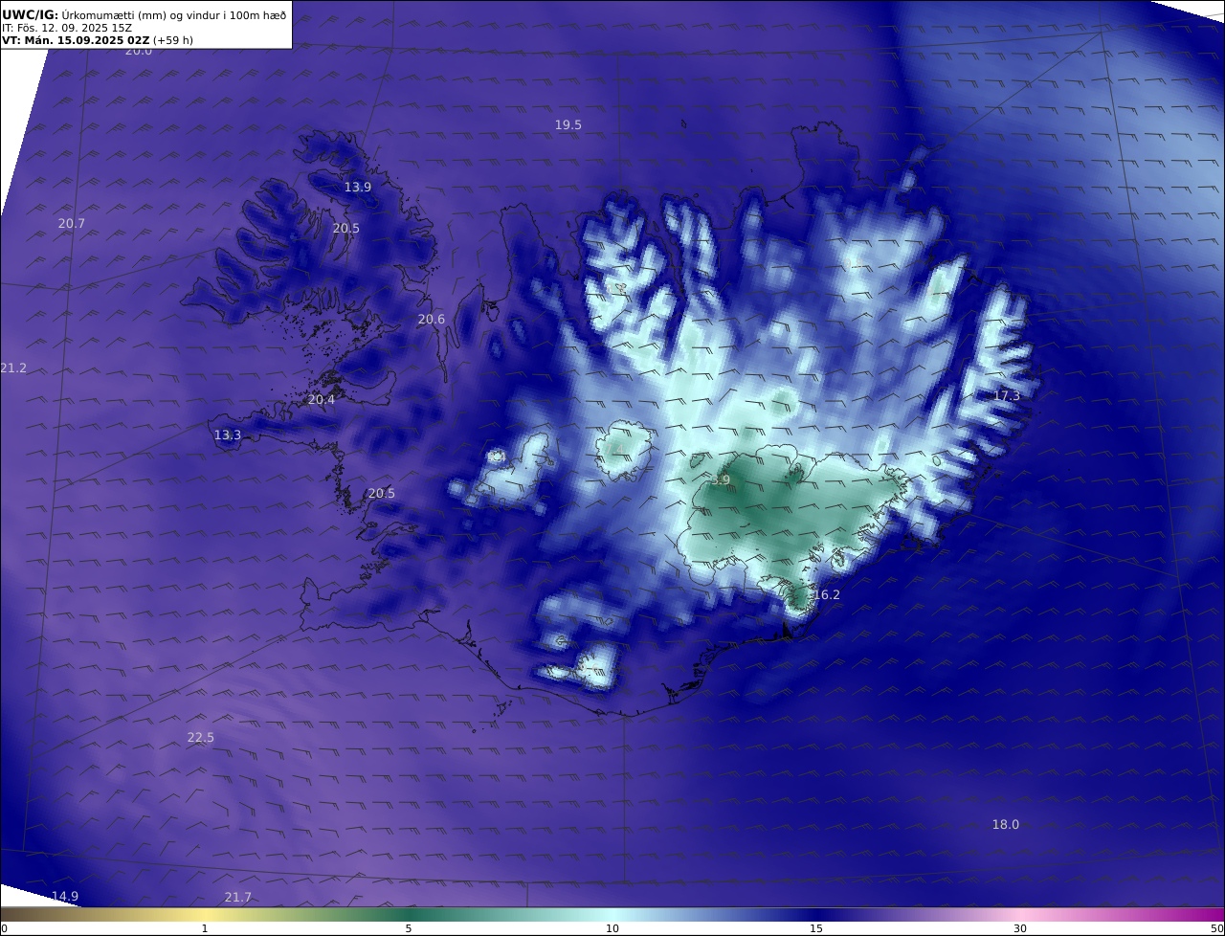Screen dimensions: 1225x936
Task: Click the '0' tick on the color scale
Action: [4, 928]
